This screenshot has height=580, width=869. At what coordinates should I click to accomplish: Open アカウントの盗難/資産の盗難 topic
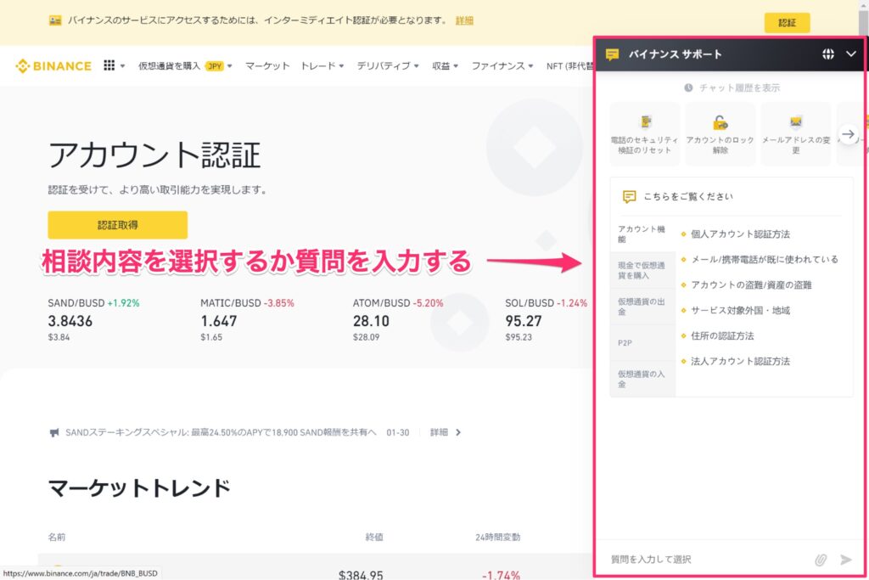pos(751,285)
